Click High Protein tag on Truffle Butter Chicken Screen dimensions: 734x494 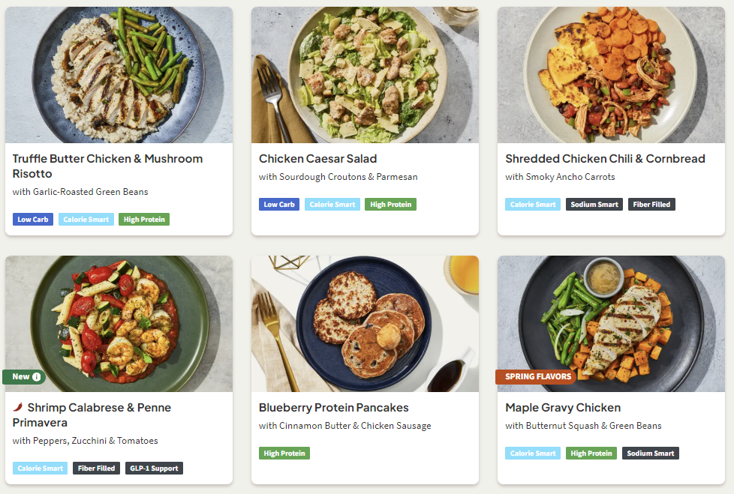pos(144,220)
